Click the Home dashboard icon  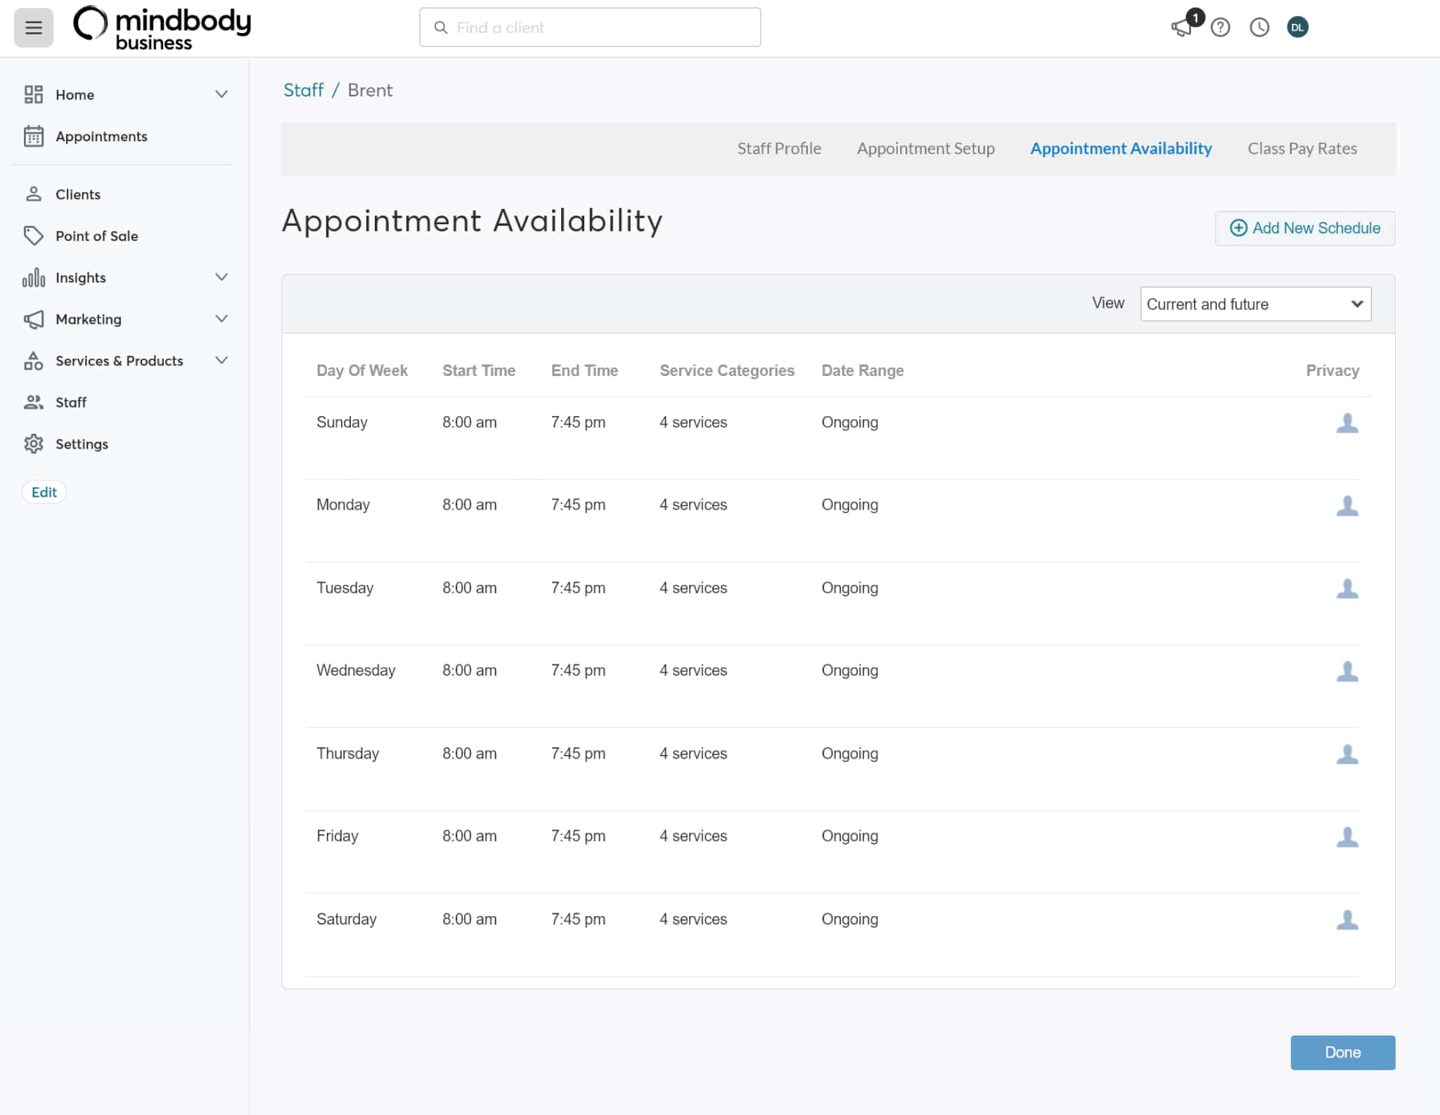[x=33, y=94]
